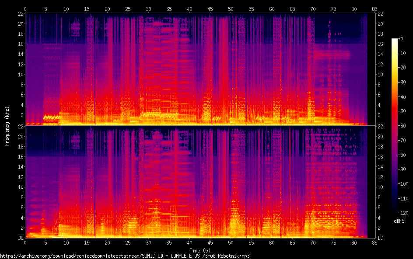Click the 45 second mark on bottom time axis
This screenshot has width=413, height=259.
pos(210,242)
